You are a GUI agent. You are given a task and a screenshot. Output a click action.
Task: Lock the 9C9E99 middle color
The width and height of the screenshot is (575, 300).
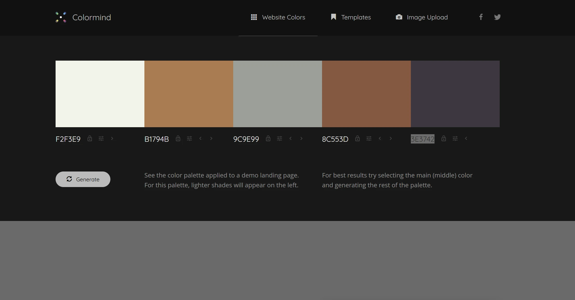point(268,138)
